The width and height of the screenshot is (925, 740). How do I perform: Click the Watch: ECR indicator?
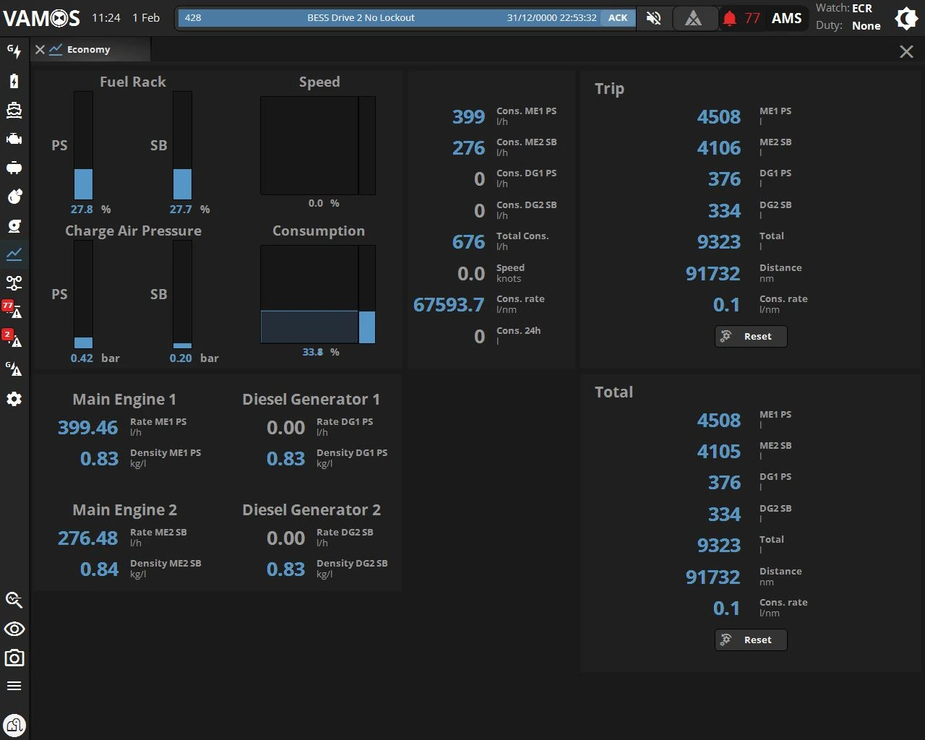tap(844, 8)
